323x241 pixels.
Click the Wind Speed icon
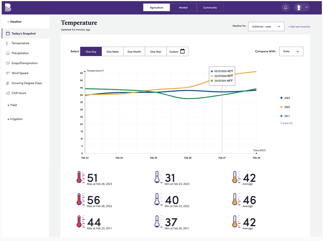click(8, 73)
